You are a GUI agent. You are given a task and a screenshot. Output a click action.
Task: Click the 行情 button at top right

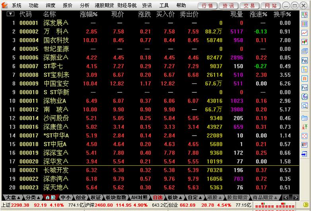click(x=208, y=6)
